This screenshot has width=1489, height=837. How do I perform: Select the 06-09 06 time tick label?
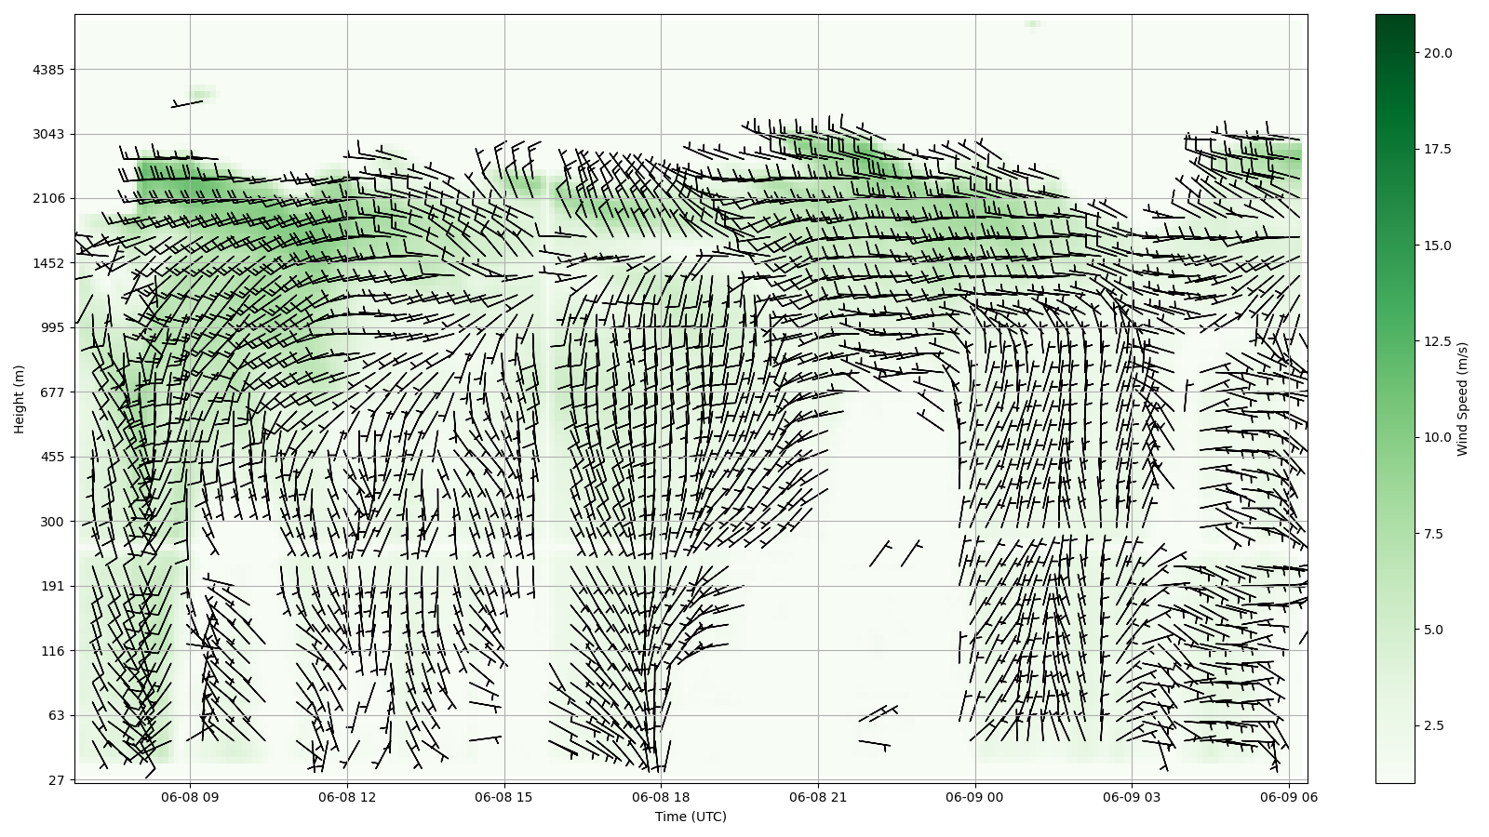point(1289,797)
